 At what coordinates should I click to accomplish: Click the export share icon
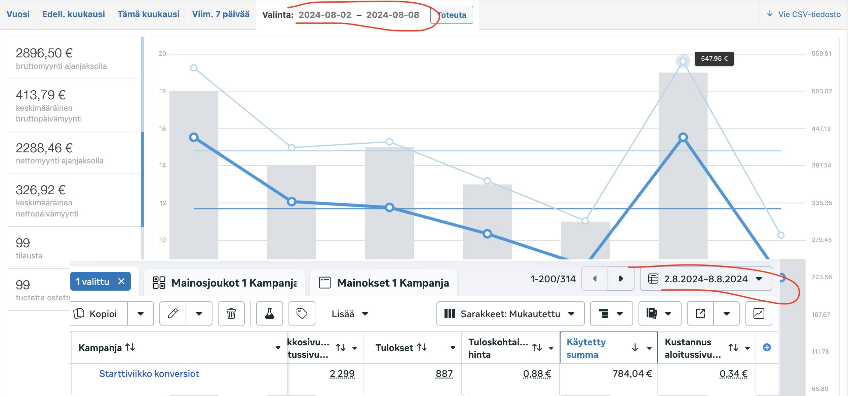[700, 313]
